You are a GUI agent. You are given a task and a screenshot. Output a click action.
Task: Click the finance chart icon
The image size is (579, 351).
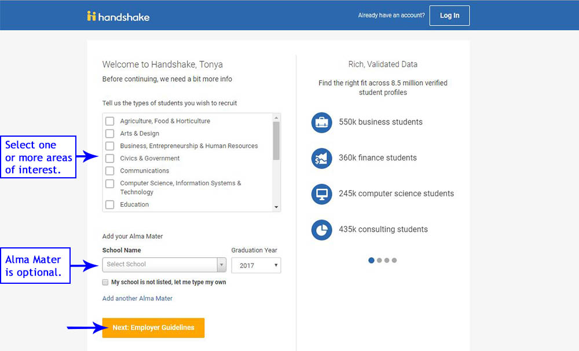pyautogui.click(x=321, y=158)
